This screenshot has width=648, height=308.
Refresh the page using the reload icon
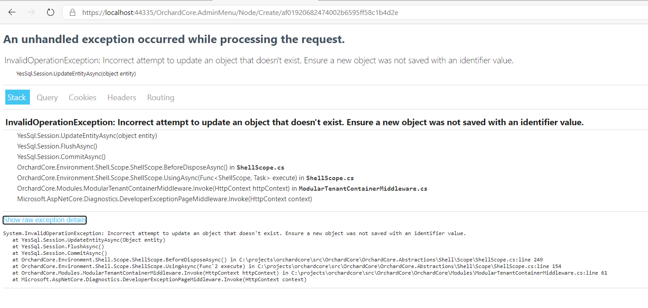[50, 12]
